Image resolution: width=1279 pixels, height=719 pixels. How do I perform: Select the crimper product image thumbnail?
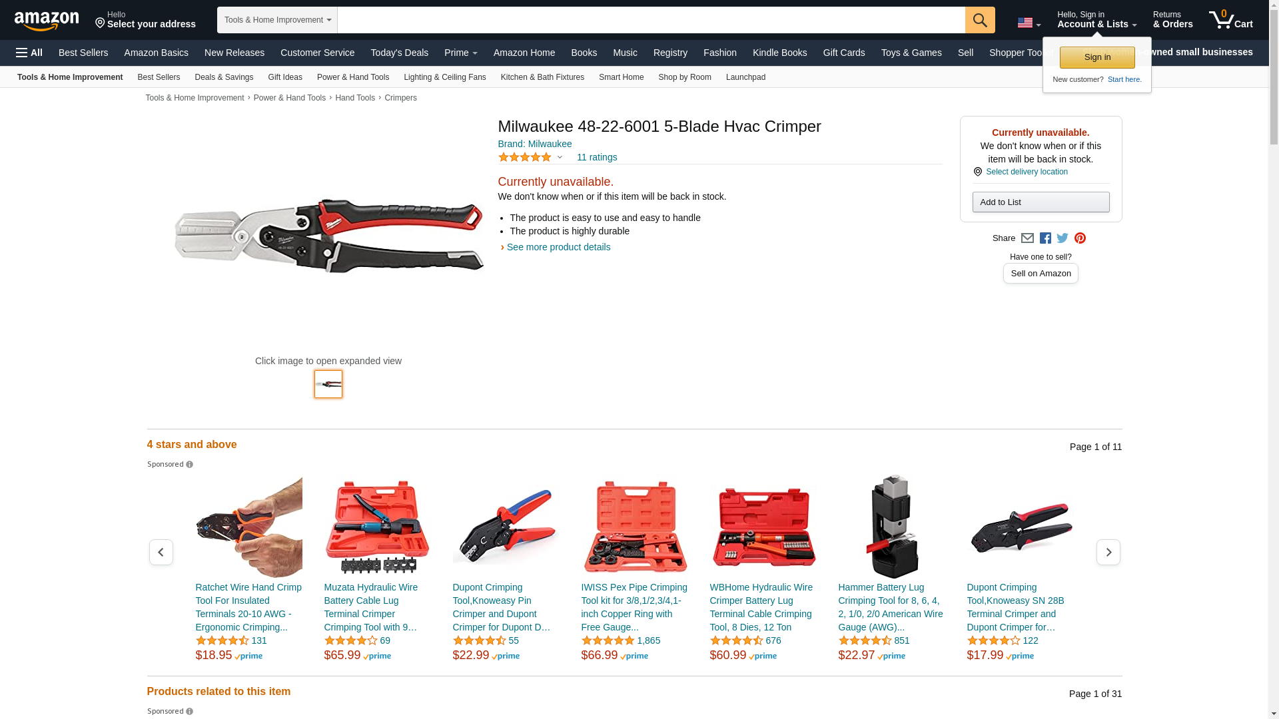point(328,384)
